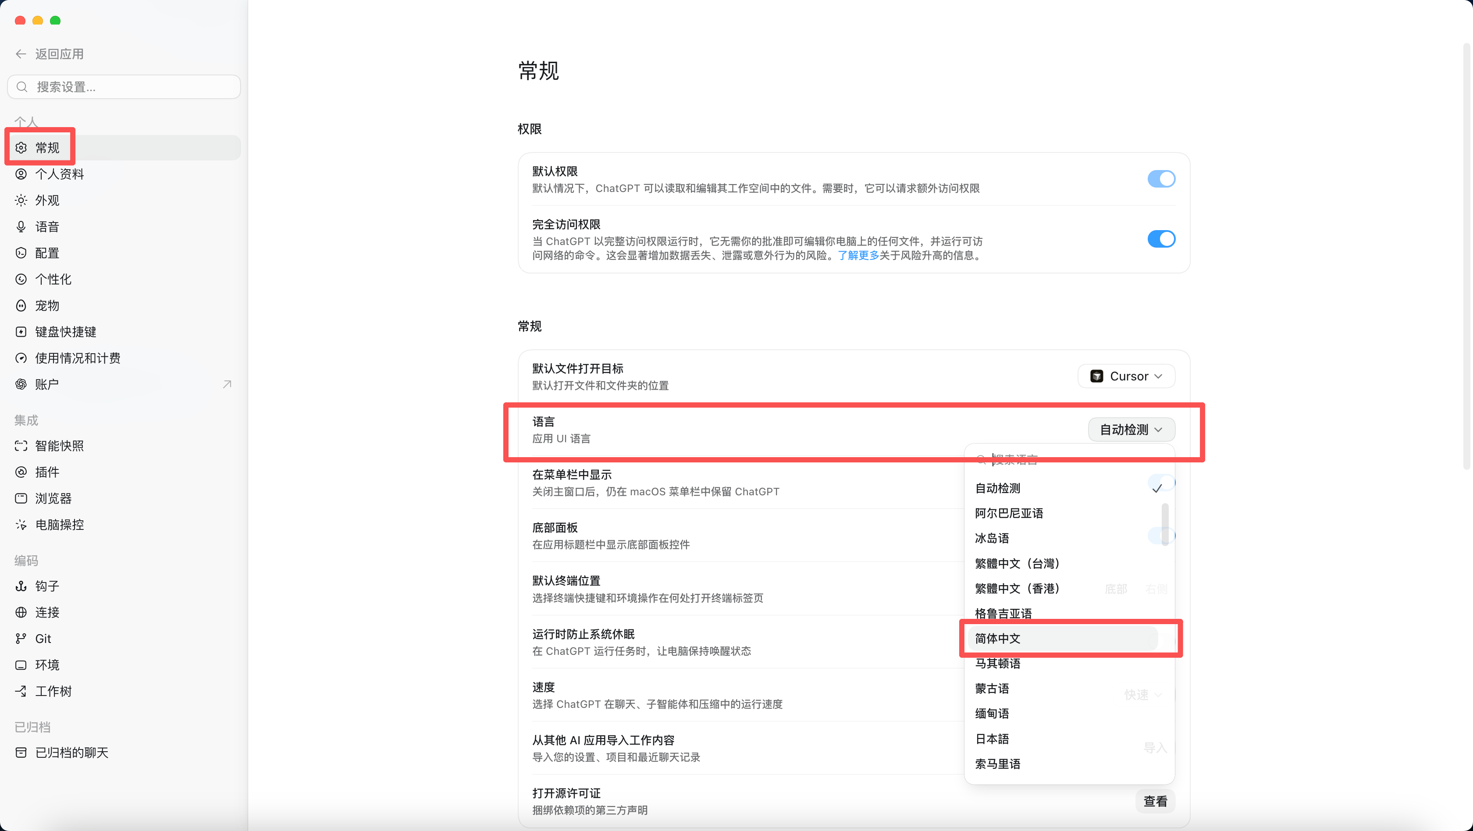
Task: Click the archive icon beside 已归档的聊天
Action: [21, 753]
